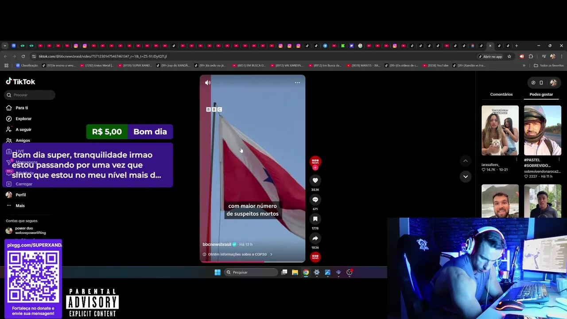The width and height of the screenshot is (567, 319).
Task: Open the TikTok header profile avatar
Action: point(553,82)
